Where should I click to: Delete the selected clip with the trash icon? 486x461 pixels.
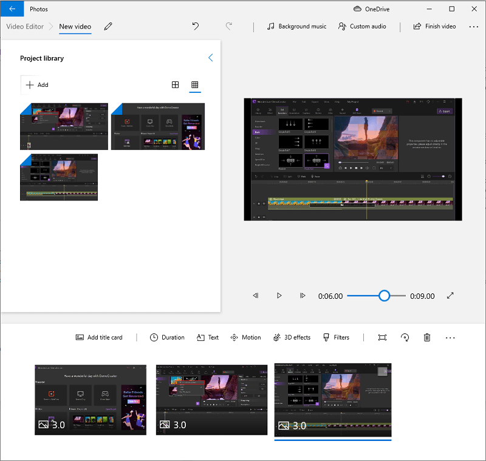[x=427, y=337]
